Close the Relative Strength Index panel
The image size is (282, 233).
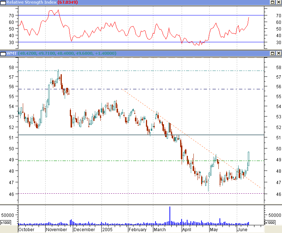pos(279,2)
